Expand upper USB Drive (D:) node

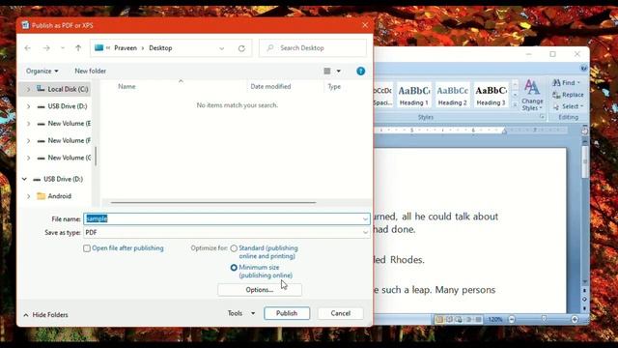[x=28, y=106]
